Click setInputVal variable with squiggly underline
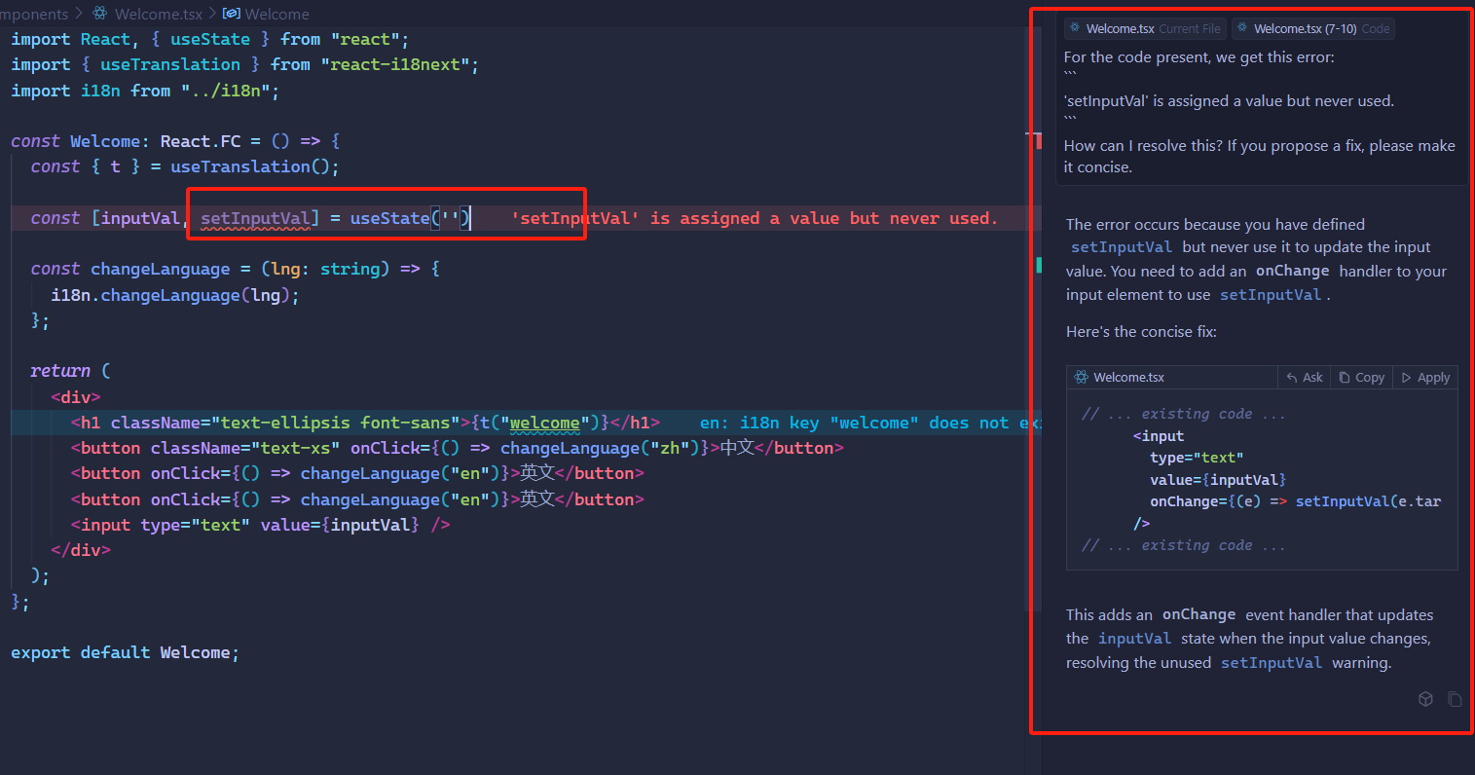The height and width of the screenshot is (775, 1475). pyautogui.click(x=255, y=218)
